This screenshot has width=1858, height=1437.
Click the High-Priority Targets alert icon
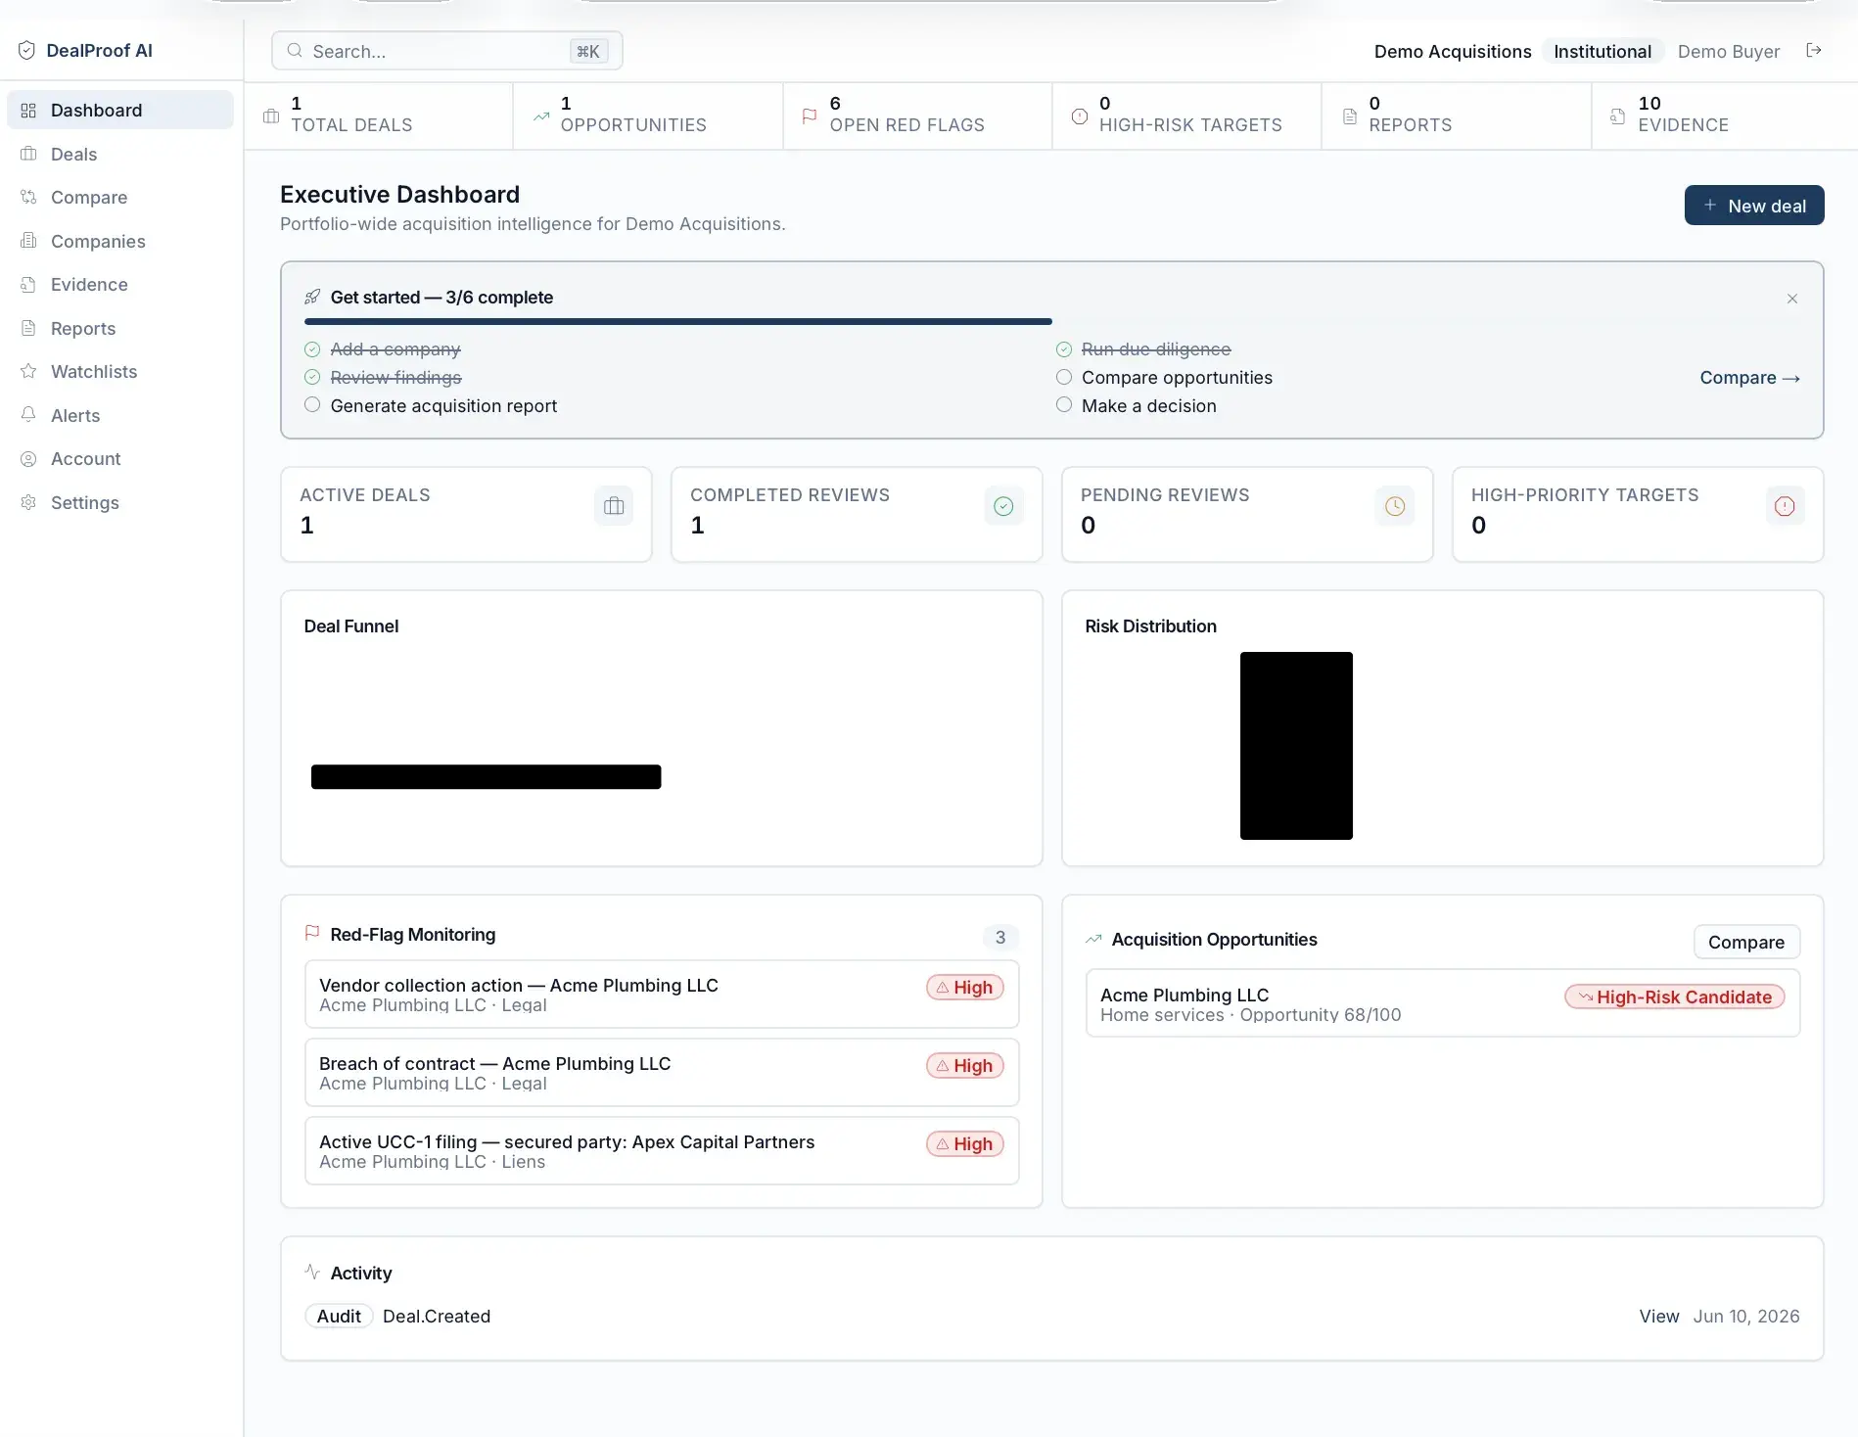[x=1785, y=506]
